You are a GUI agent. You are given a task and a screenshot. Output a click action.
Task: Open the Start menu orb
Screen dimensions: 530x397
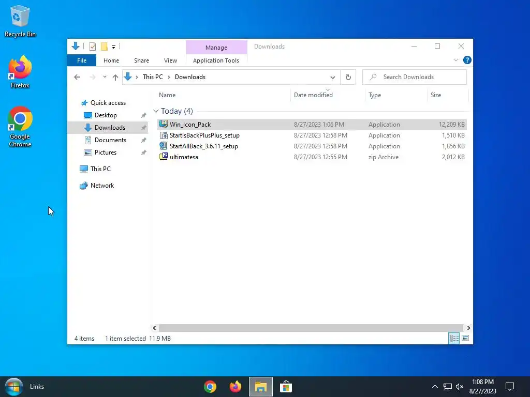(x=13, y=387)
